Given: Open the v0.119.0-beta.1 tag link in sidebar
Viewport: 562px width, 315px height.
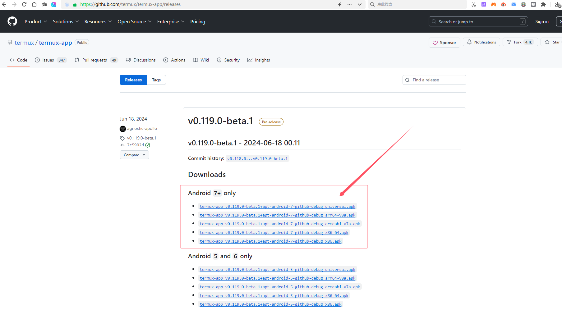Looking at the screenshot, I should (141, 138).
